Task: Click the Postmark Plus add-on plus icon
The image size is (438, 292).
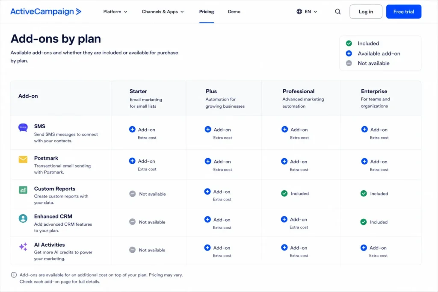Action: pyautogui.click(x=208, y=161)
